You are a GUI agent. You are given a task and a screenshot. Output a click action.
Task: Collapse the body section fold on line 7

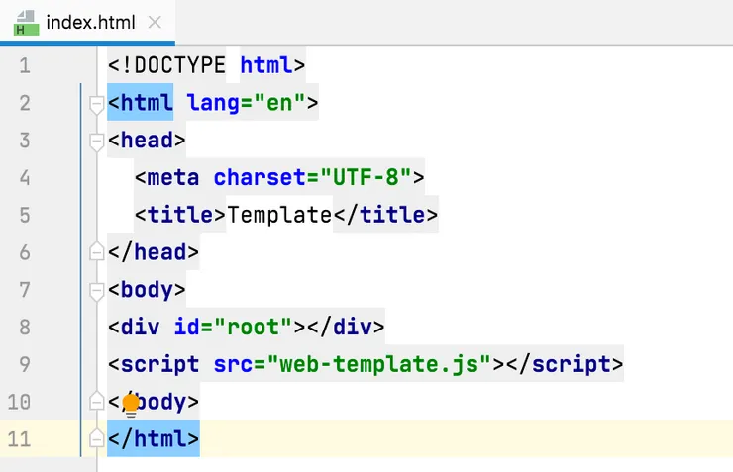(96, 291)
